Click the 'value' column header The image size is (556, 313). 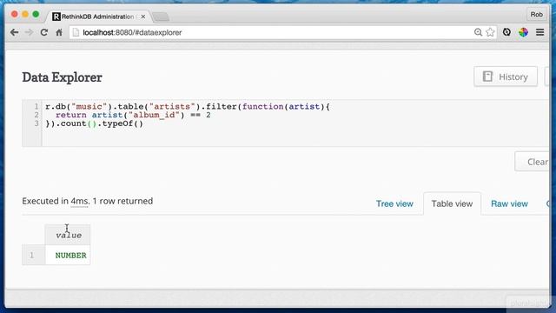pos(68,235)
